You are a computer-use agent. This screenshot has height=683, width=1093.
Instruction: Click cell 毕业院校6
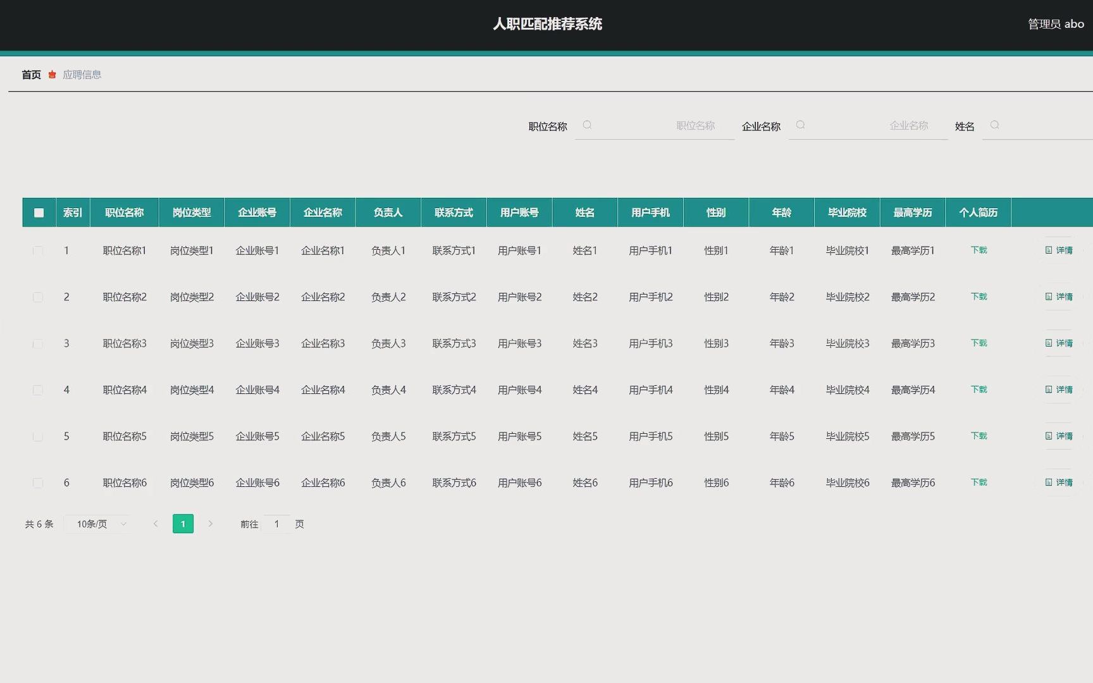[847, 483]
